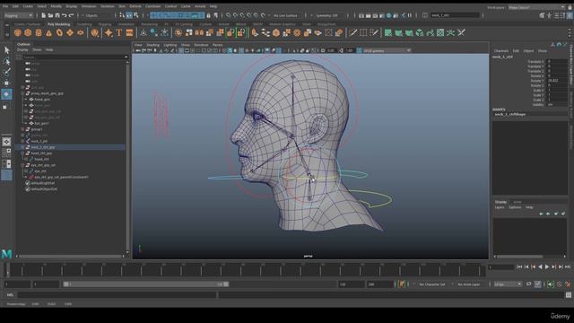Screen dimensions: 574x323
Task: Switch to four view layout
Action: point(6,153)
